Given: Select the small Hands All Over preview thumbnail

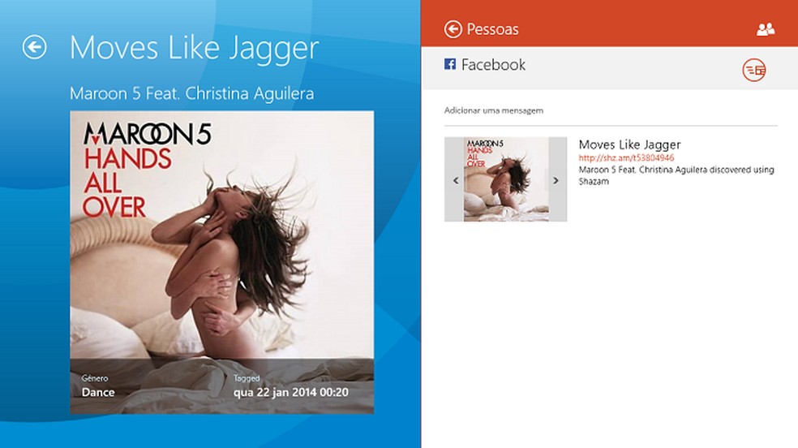Looking at the screenshot, I should pos(506,179).
